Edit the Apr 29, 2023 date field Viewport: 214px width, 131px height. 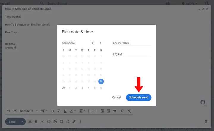coord(132,43)
